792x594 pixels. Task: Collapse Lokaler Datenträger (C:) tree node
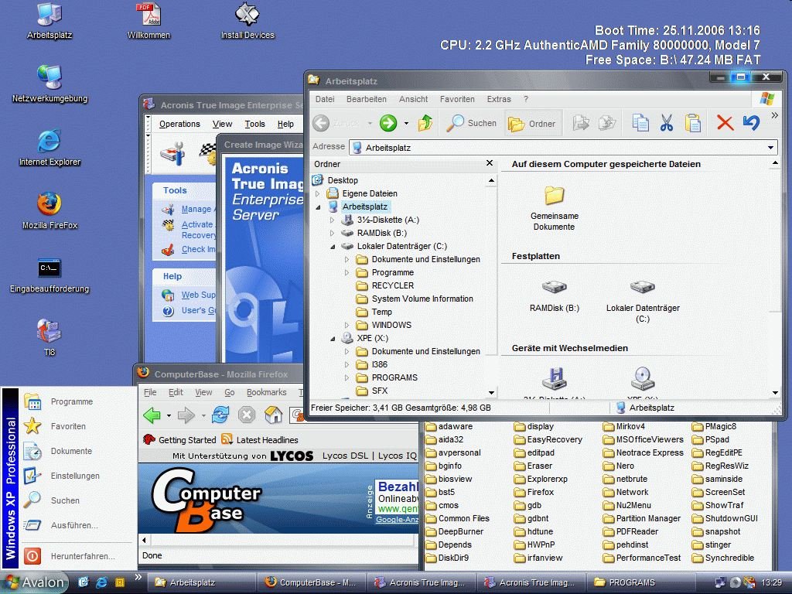click(333, 247)
